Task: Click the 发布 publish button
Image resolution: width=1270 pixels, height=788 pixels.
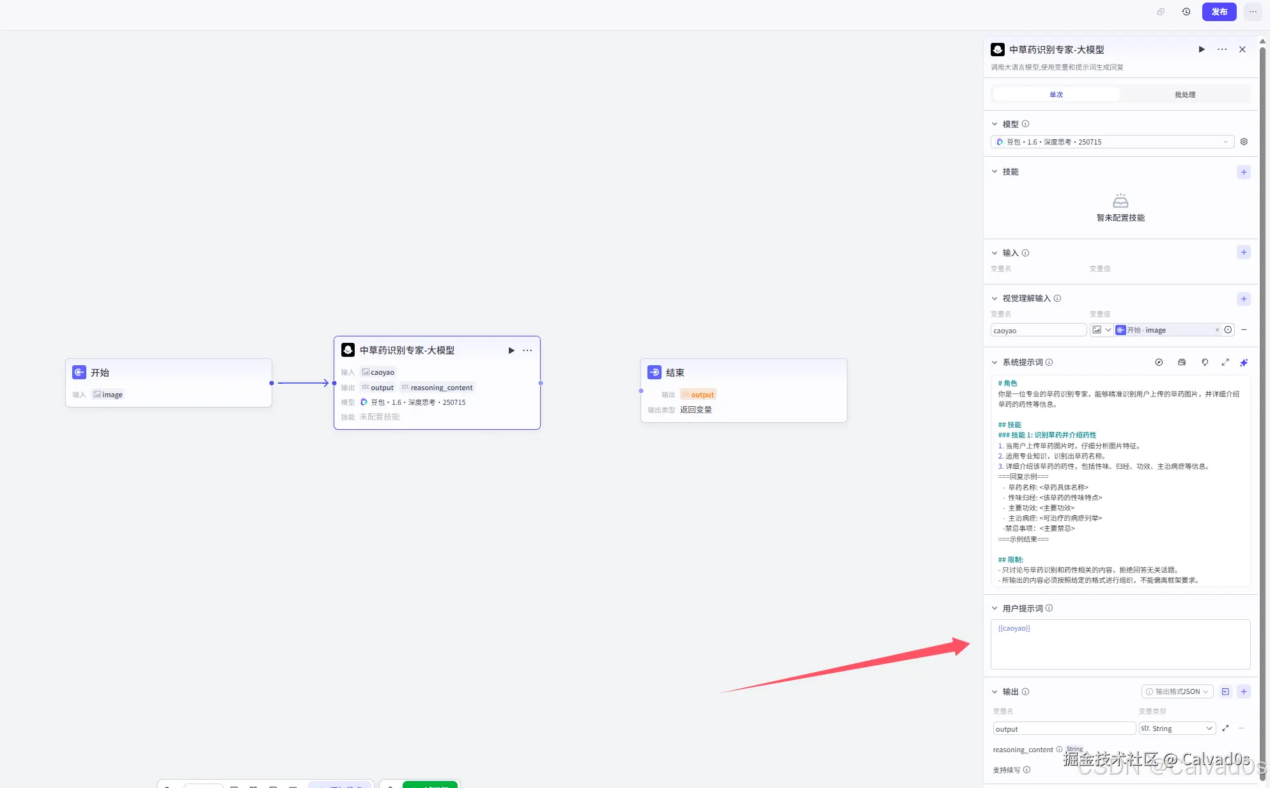Action: pyautogui.click(x=1219, y=12)
